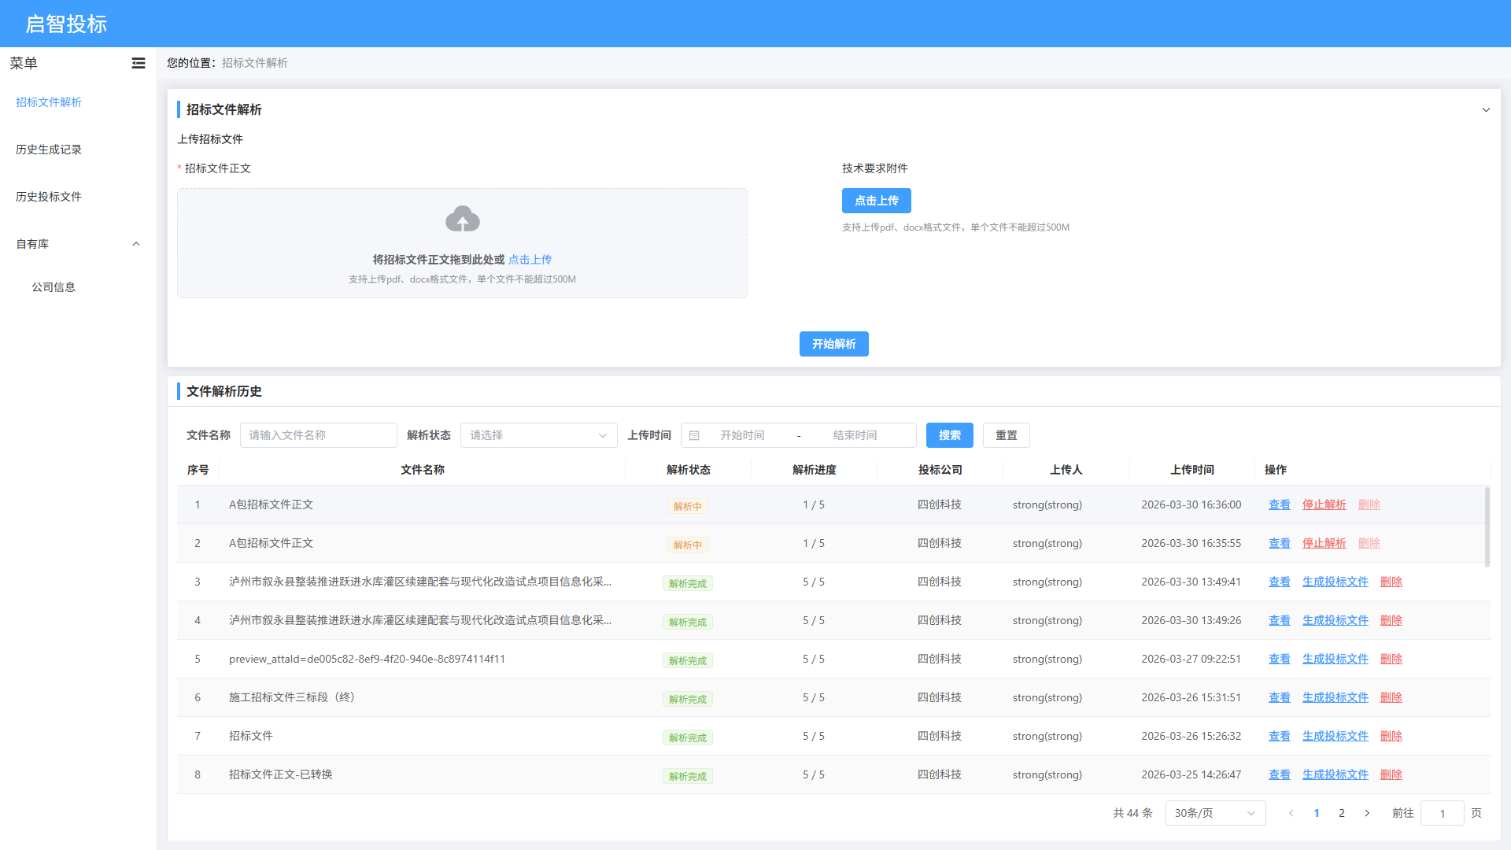
Task: Select 公司信息 submenu item
Action: point(54,287)
